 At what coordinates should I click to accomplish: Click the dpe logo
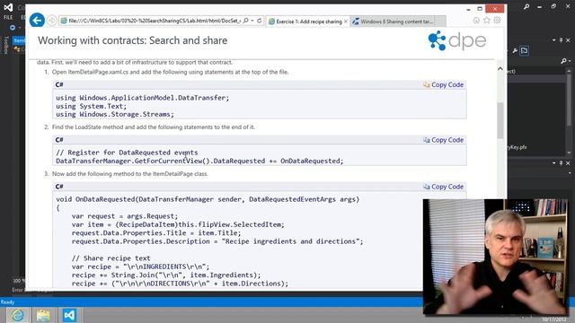457,40
